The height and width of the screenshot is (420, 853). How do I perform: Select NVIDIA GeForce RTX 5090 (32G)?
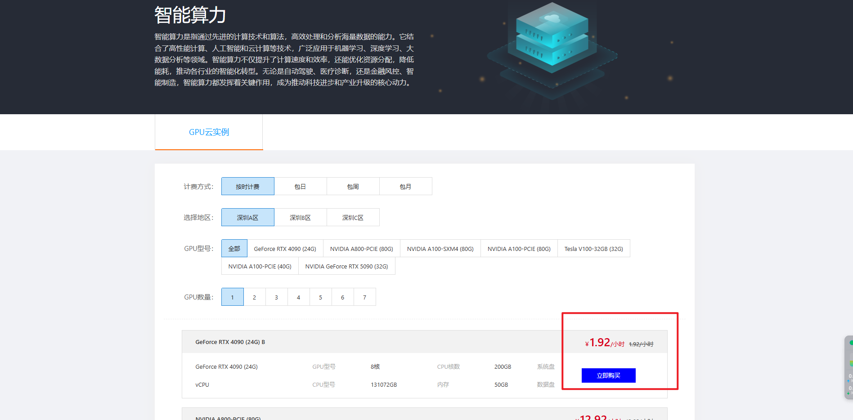[x=346, y=266]
